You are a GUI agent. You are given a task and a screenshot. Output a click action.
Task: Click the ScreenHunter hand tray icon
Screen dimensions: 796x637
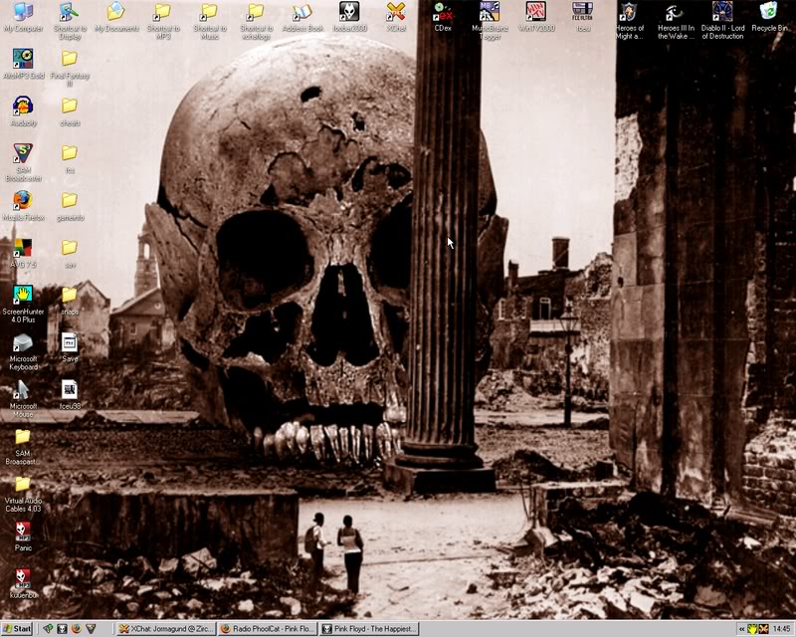[753, 629]
